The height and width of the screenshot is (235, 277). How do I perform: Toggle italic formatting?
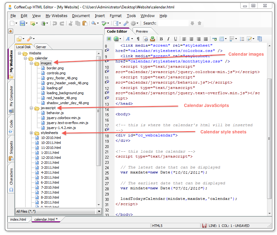click(x=168, y=39)
